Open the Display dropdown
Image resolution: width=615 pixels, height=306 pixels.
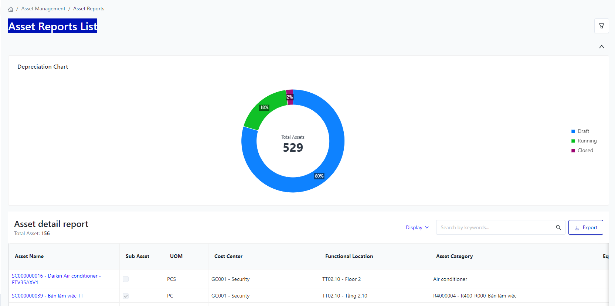click(417, 227)
